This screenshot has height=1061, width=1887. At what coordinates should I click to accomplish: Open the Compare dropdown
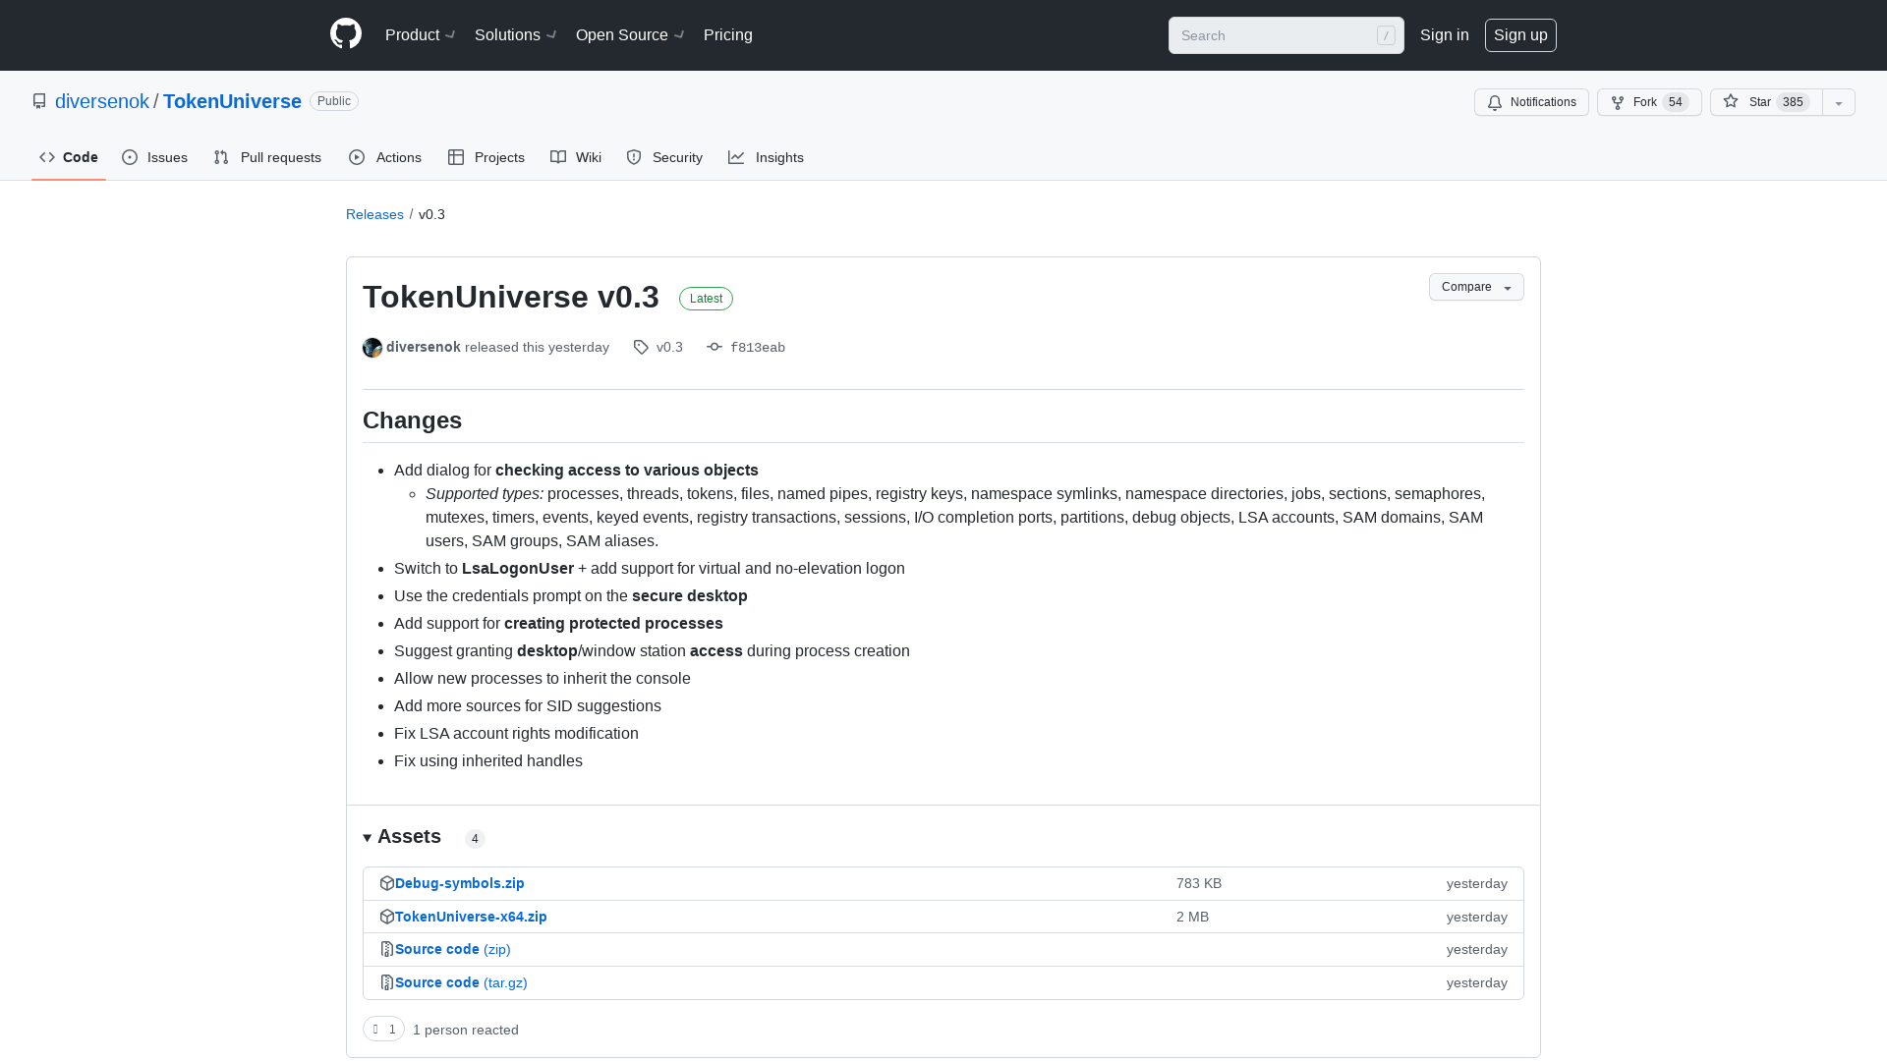1476,287
